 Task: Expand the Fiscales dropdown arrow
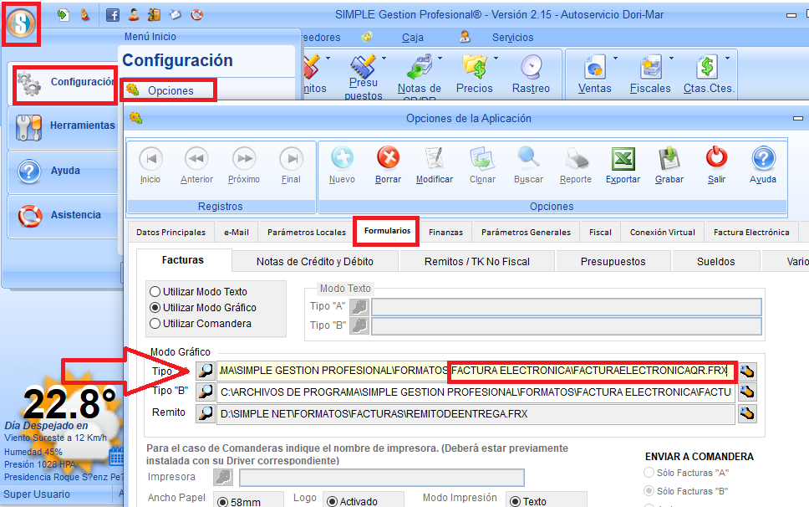point(671,59)
